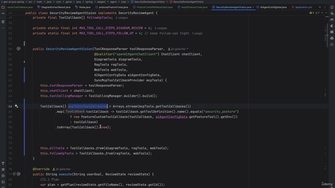The height and width of the screenshot is (188, 335).
Task: Go to next highlighted error arrow
Action: pos(326,13)
